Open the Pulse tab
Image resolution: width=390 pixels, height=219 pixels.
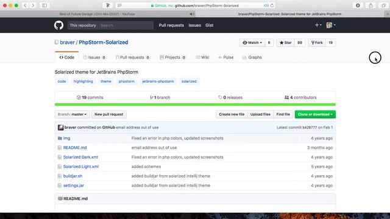tap(226, 57)
